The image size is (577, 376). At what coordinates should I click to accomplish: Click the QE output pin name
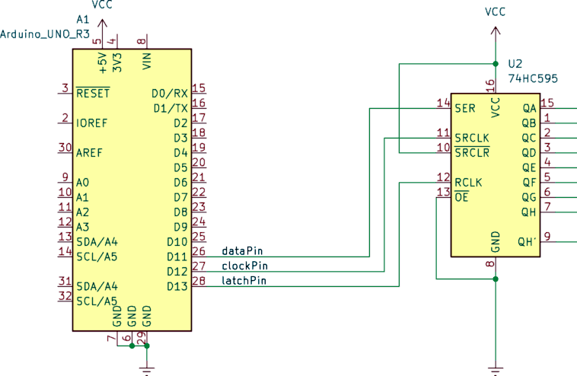coord(529,167)
